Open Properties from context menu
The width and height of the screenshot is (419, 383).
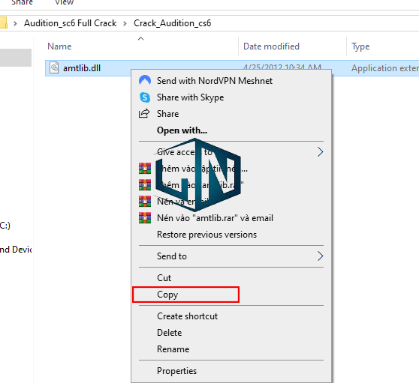coord(231,371)
